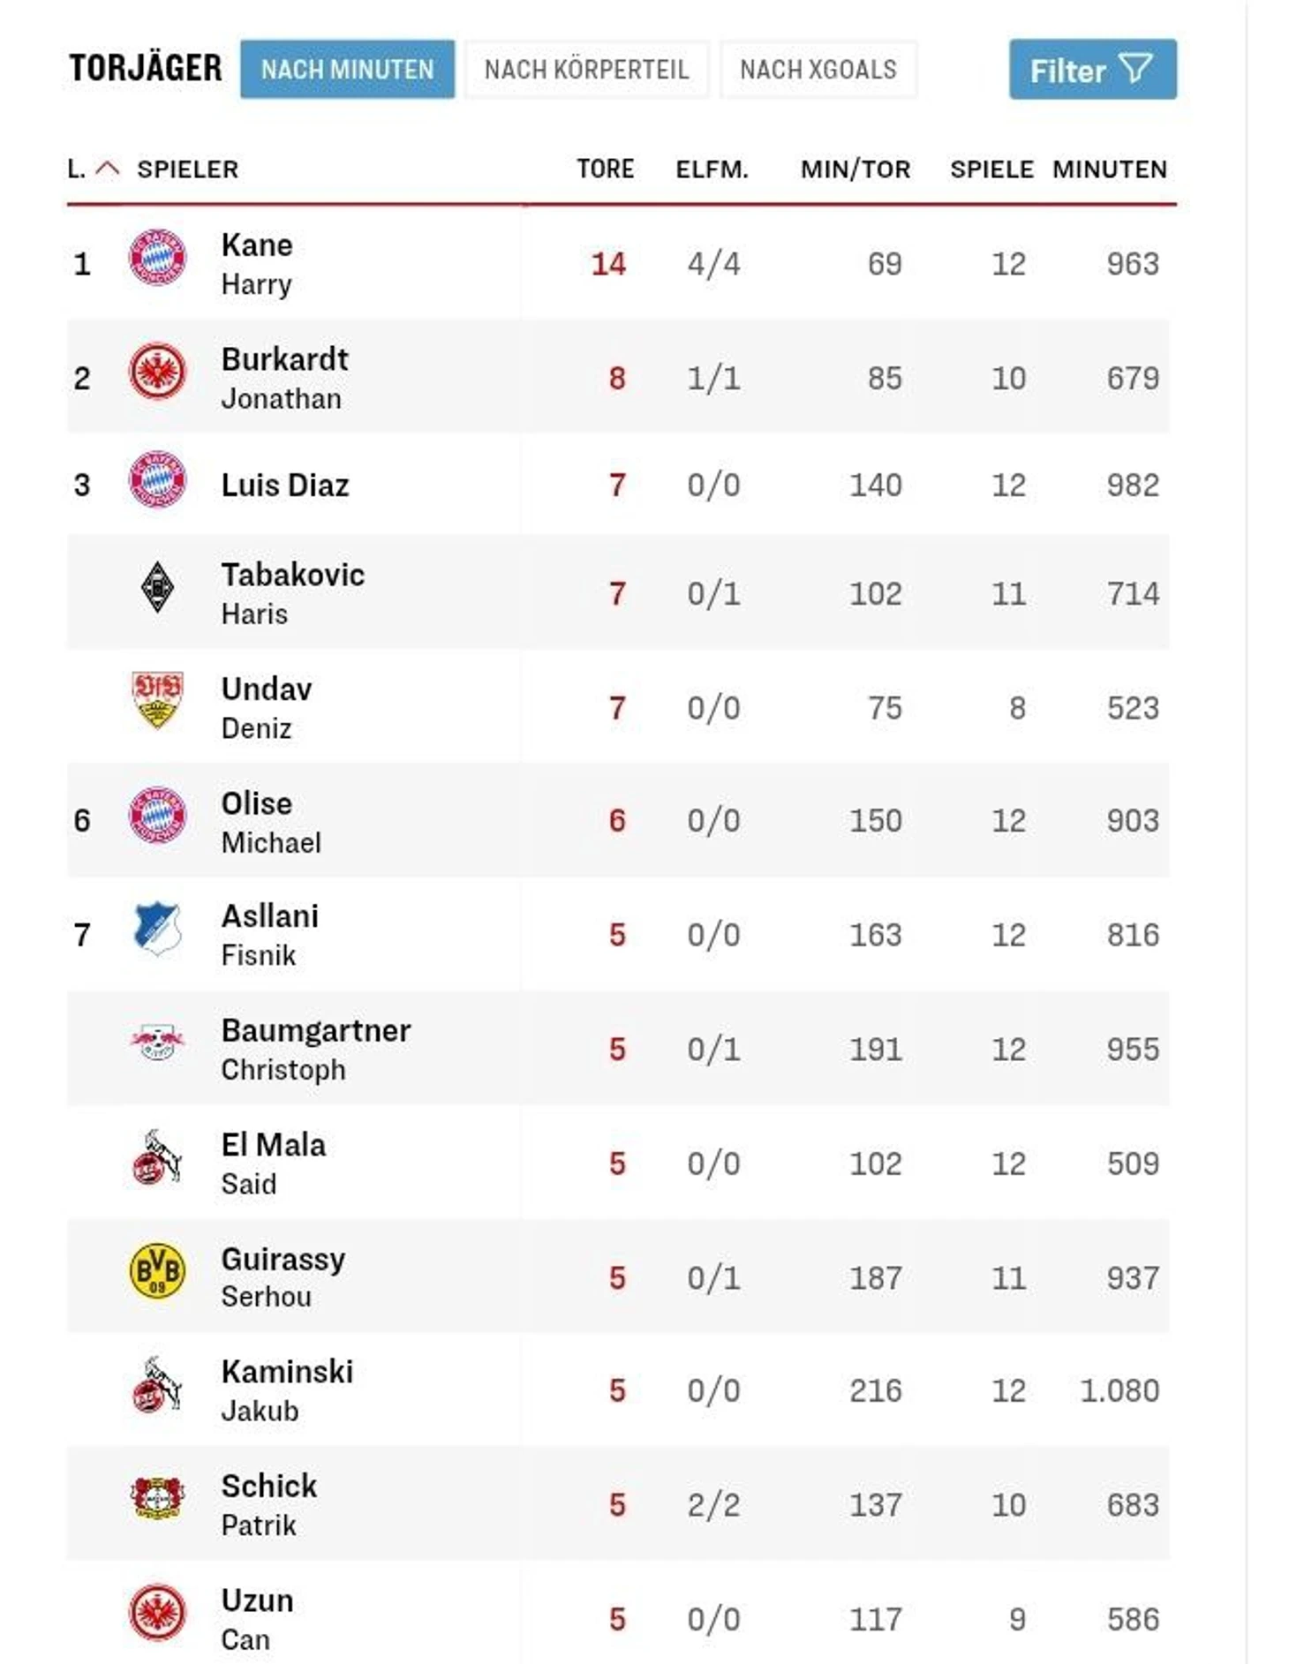Select the Nach Minuten tab
Image resolution: width=1289 pixels, height=1664 pixels.
tap(347, 70)
